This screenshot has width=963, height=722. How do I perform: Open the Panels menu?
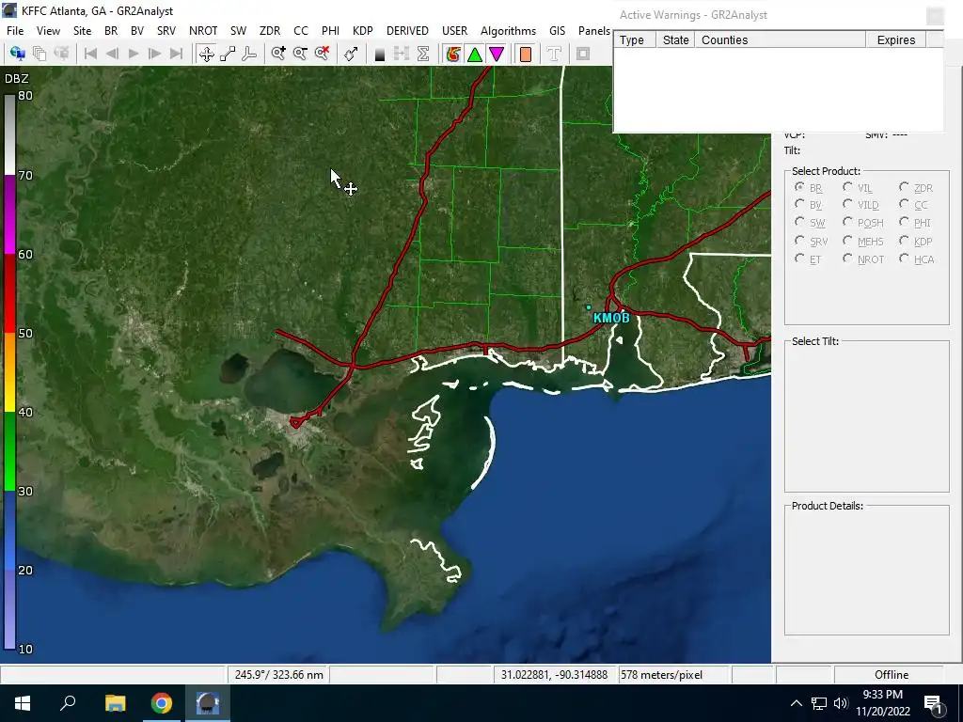pos(594,31)
